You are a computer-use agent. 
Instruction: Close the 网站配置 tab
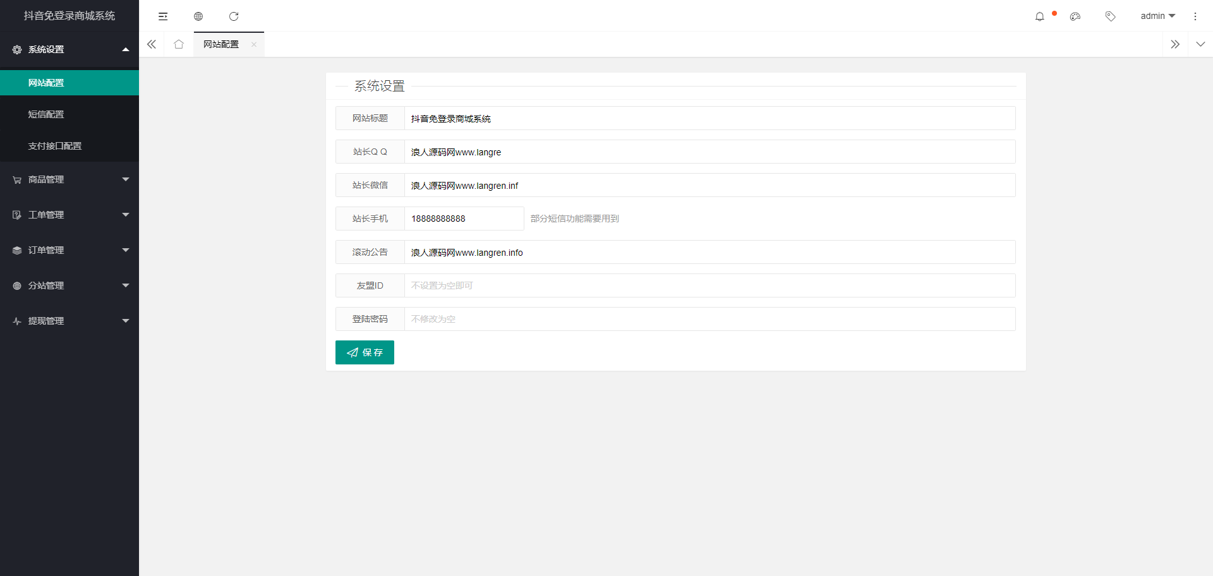[254, 44]
